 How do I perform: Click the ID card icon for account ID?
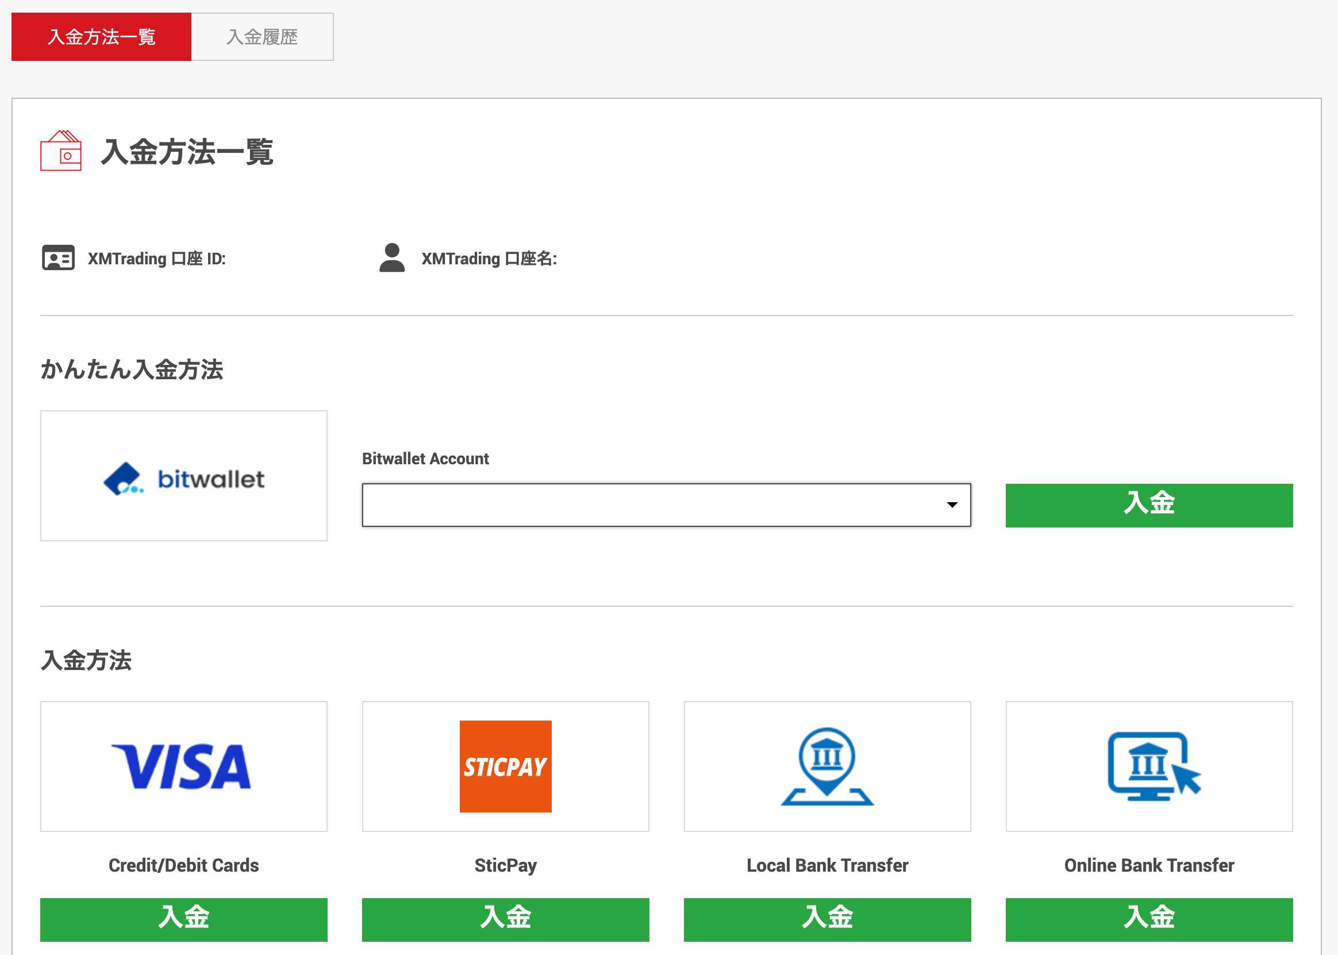[x=58, y=258]
